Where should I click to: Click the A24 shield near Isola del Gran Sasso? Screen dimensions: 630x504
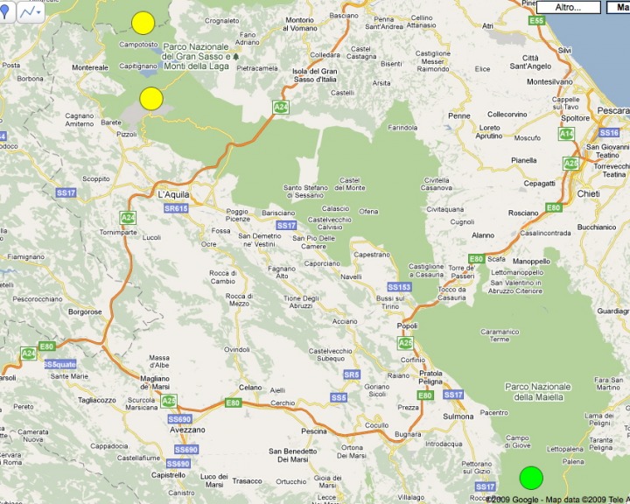[x=281, y=108]
